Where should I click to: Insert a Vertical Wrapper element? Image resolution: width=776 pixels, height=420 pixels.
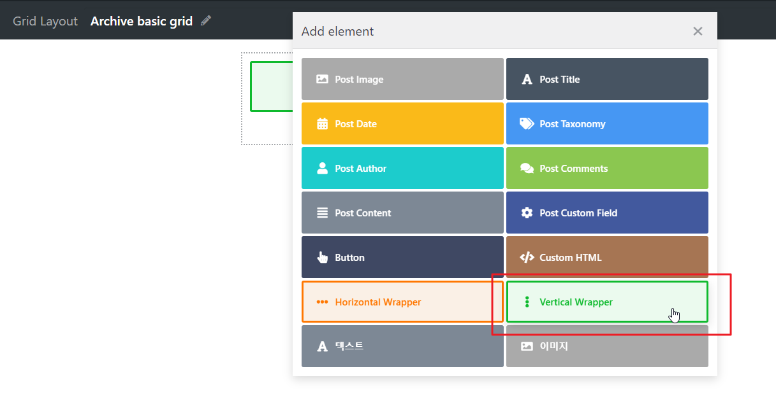click(x=607, y=302)
